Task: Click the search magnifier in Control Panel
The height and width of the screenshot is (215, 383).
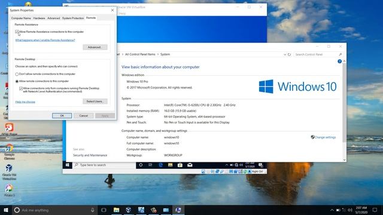Action: tap(341, 54)
